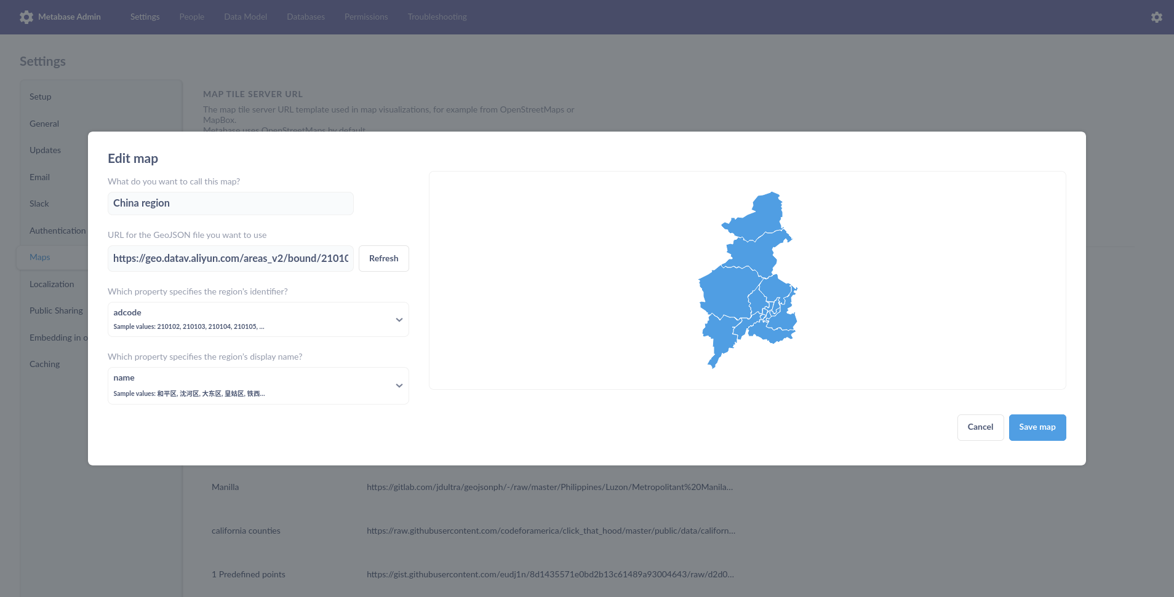Switch to the Permissions admin tab
This screenshot has width=1174, height=597.
click(x=365, y=17)
